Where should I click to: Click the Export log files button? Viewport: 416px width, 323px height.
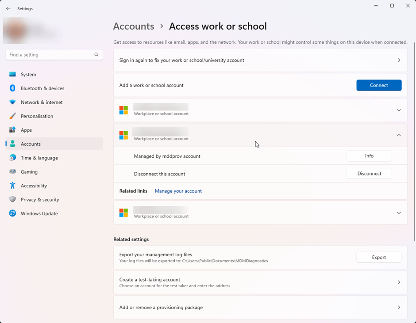[379, 257]
